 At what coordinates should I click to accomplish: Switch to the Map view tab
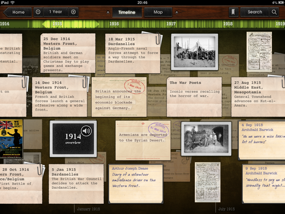click(x=158, y=12)
